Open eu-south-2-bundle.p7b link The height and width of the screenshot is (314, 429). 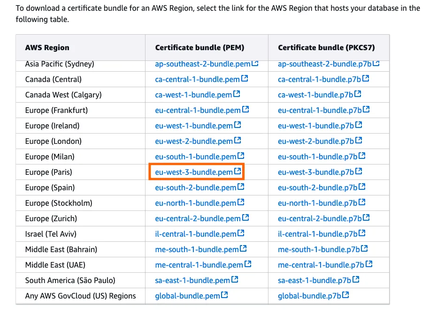[x=322, y=188]
